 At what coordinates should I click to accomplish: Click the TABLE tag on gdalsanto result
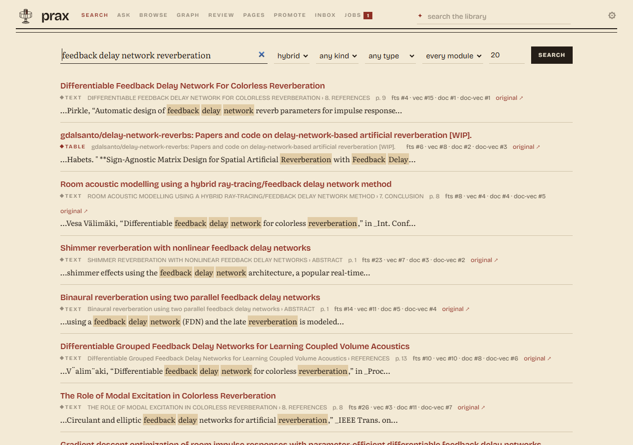[73, 147]
